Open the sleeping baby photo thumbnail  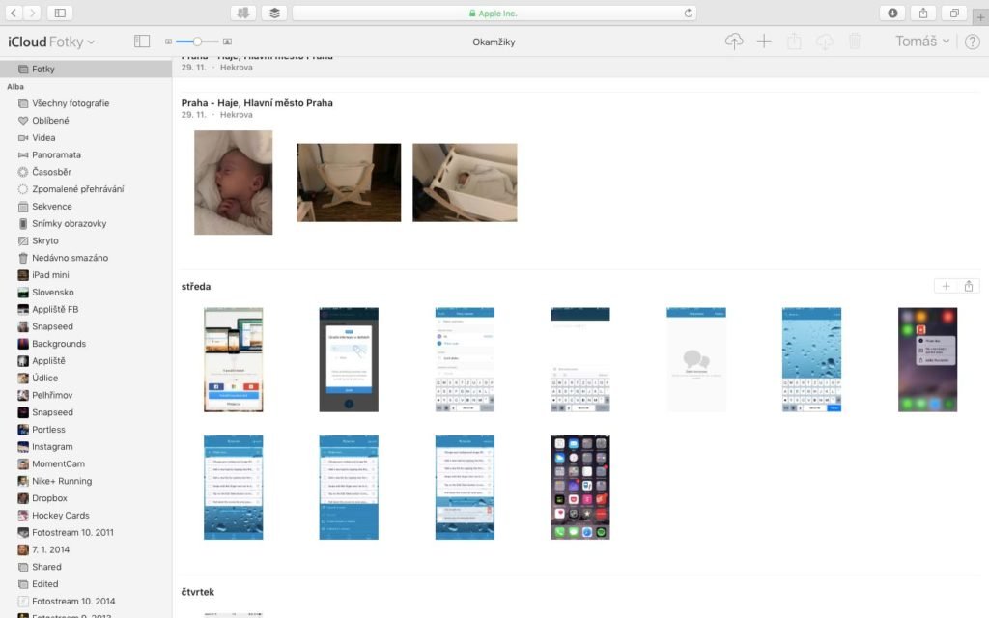click(232, 183)
